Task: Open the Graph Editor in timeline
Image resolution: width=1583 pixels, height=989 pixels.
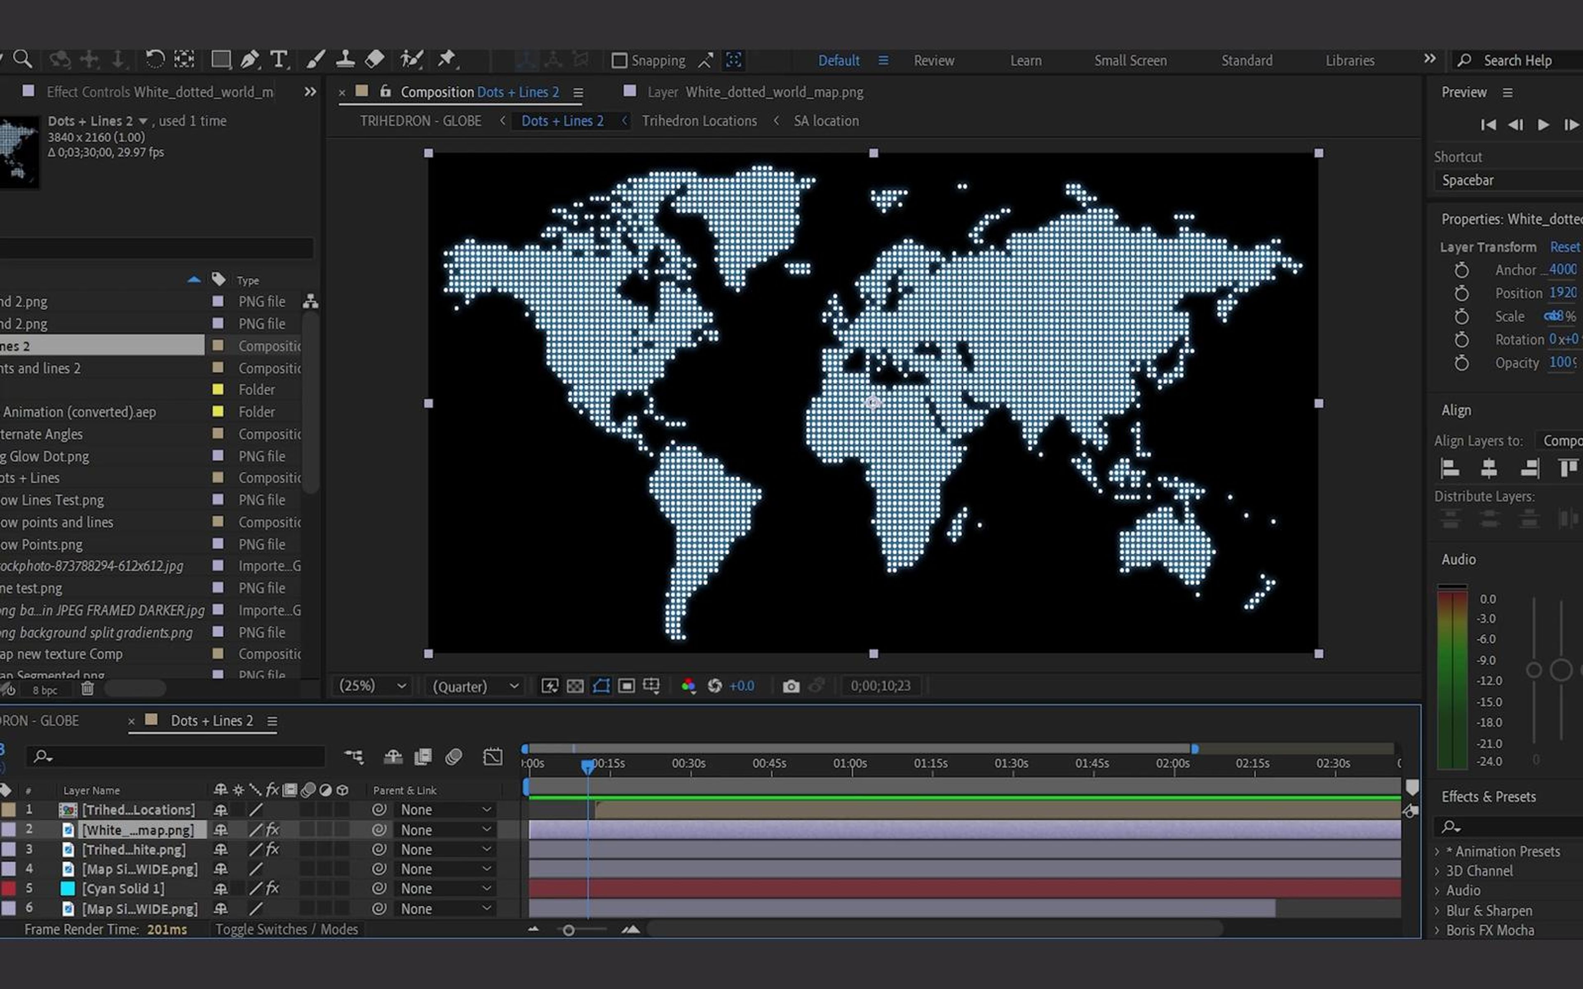Action: coord(493,757)
